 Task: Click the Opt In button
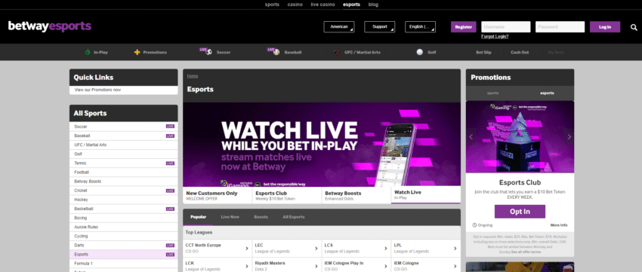520,212
